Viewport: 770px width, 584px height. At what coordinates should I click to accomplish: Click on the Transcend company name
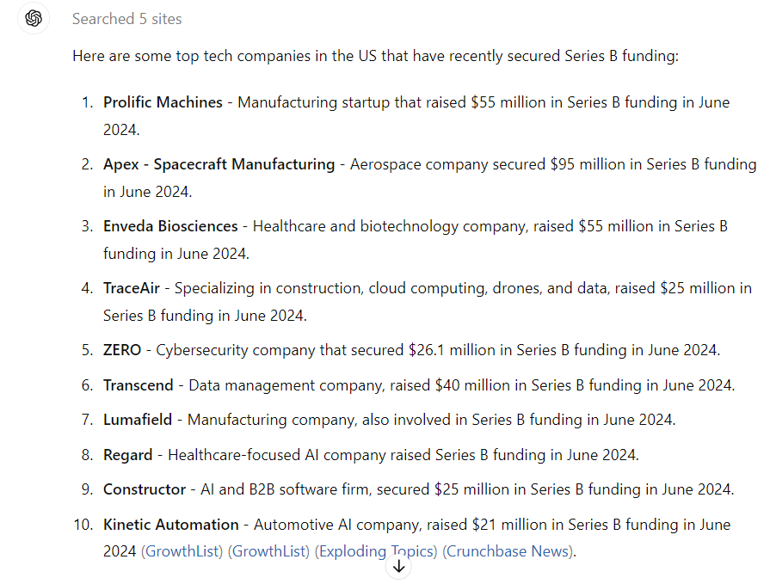(138, 385)
